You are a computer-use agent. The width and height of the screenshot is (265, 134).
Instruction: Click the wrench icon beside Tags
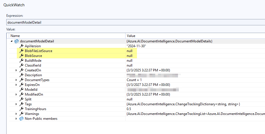(21, 104)
